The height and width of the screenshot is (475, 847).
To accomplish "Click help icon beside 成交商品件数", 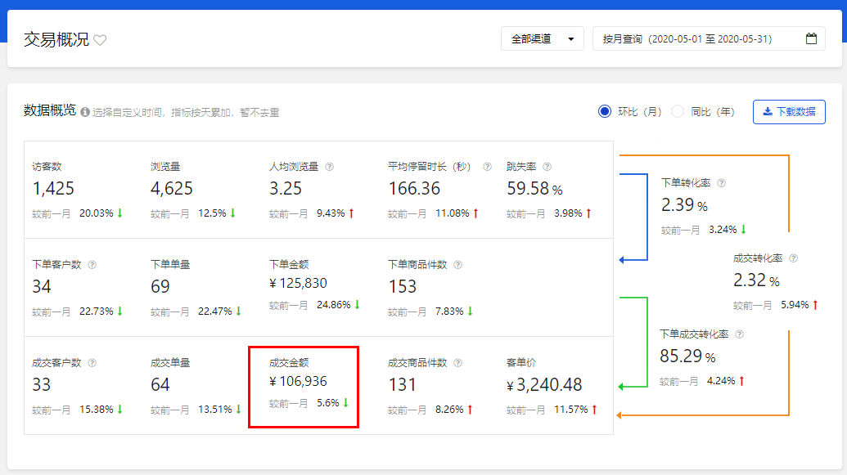I will (x=458, y=363).
